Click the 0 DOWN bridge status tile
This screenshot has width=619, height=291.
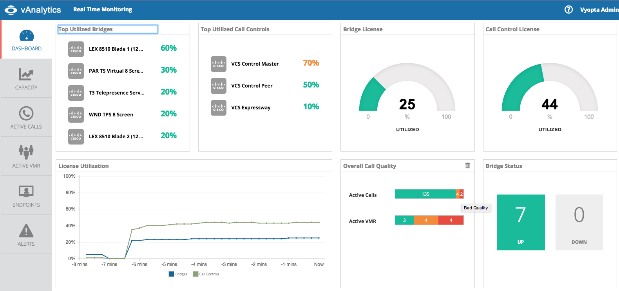[x=579, y=222]
